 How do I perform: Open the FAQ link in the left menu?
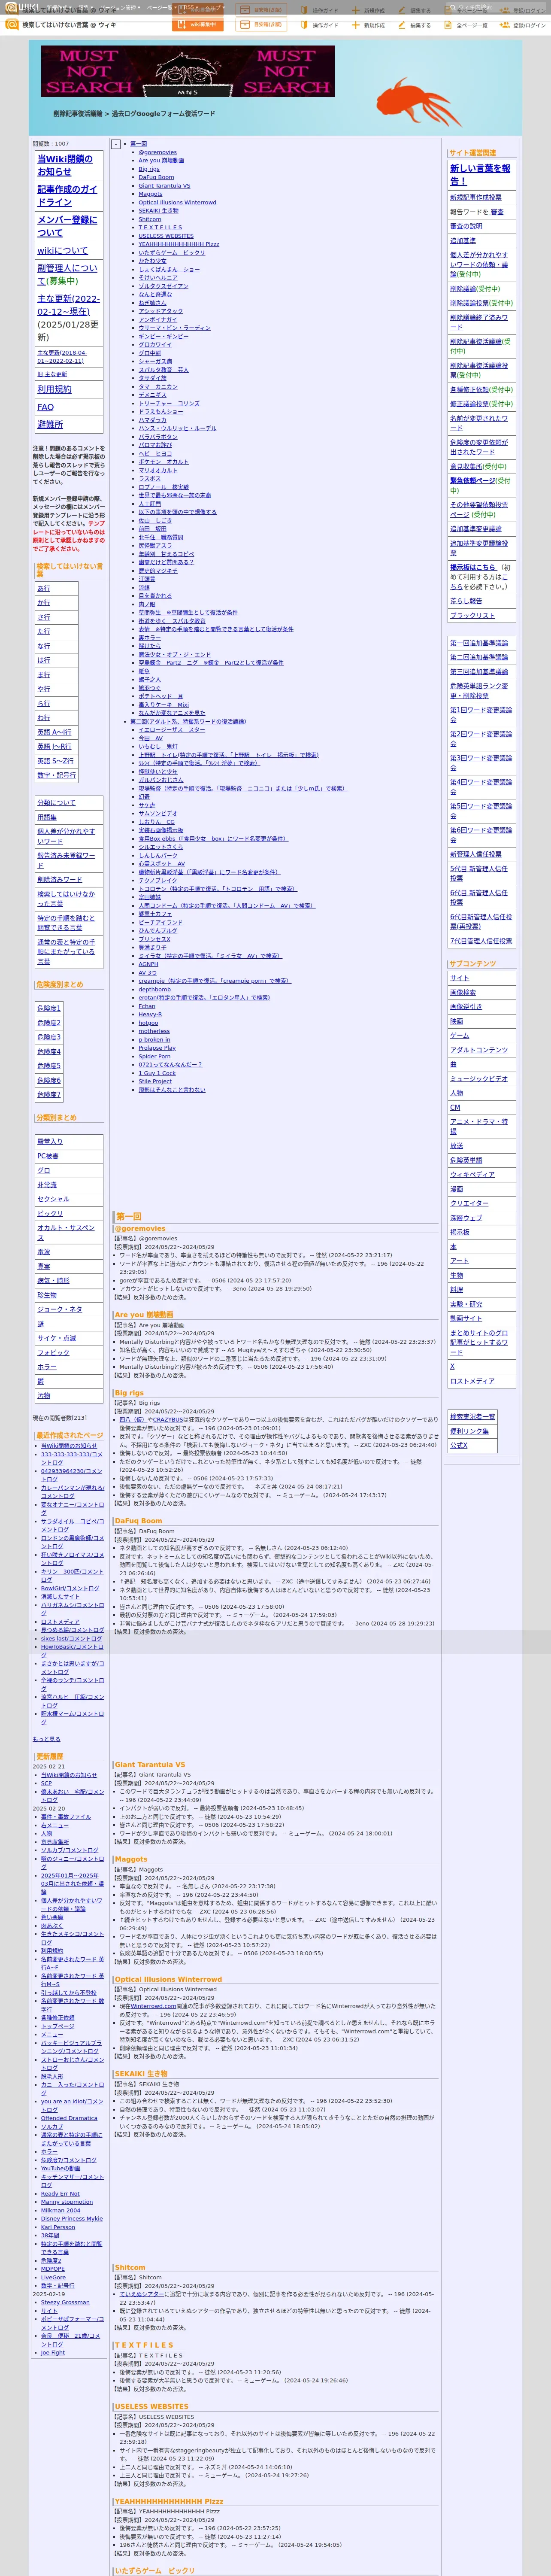point(45,407)
